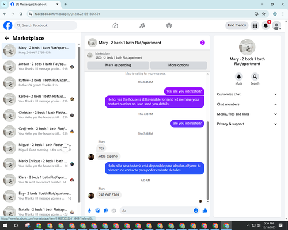Image resolution: width=288 pixels, height=230 pixels.
Task: Open Codji-mix conversation in chat list
Action: click(39, 132)
